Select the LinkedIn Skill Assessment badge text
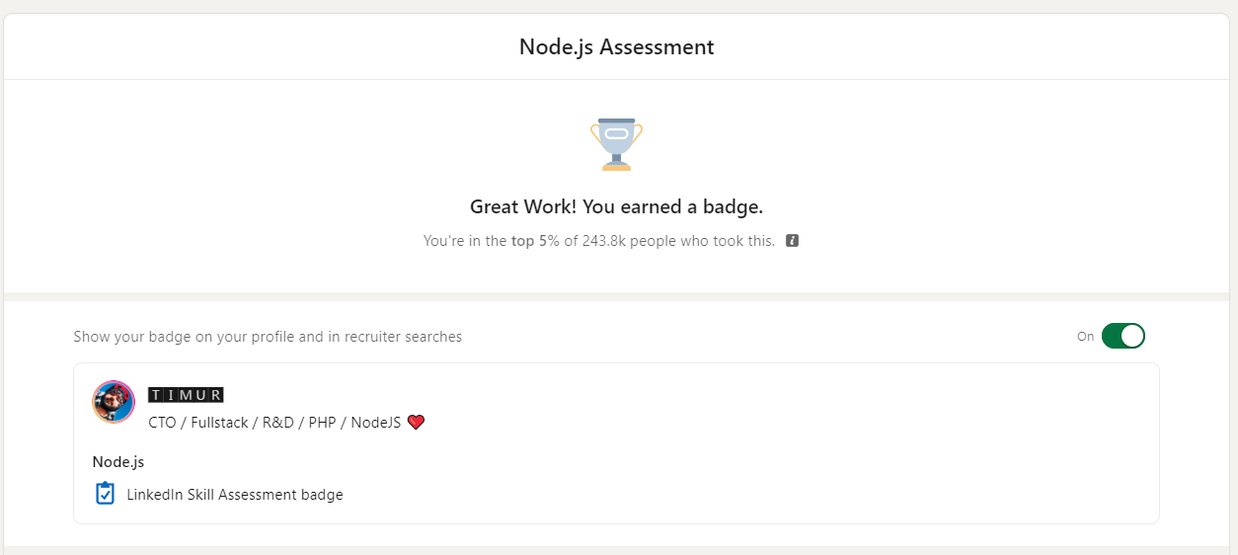The width and height of the screenshot is (1238, 555). pos(235,495)
